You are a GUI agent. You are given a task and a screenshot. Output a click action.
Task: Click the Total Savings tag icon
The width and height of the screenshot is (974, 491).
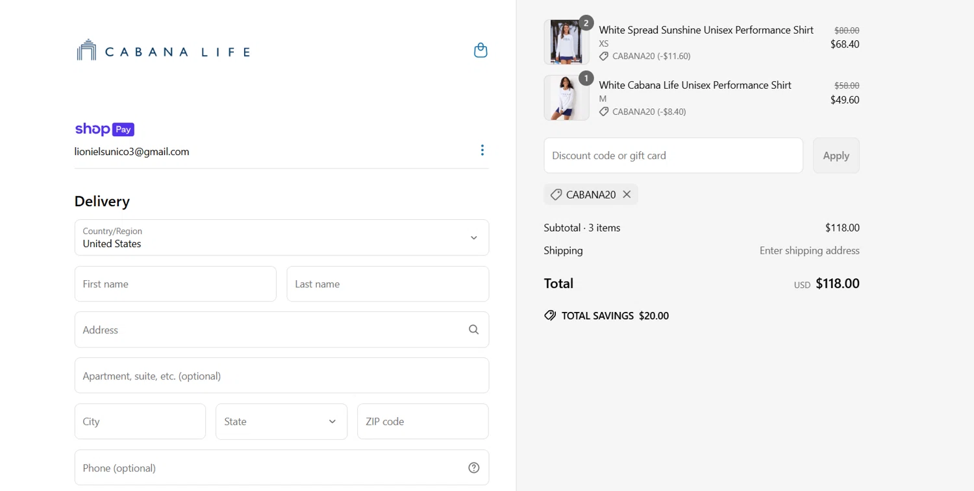pyautogui.click(x=550, y=316)
